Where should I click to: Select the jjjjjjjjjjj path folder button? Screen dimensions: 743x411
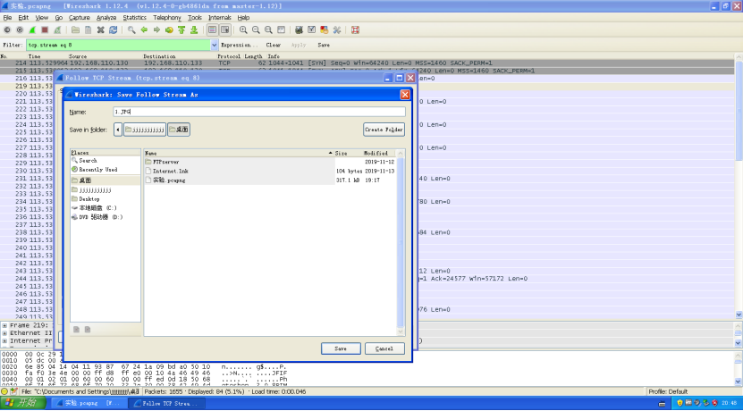[145, 130]
